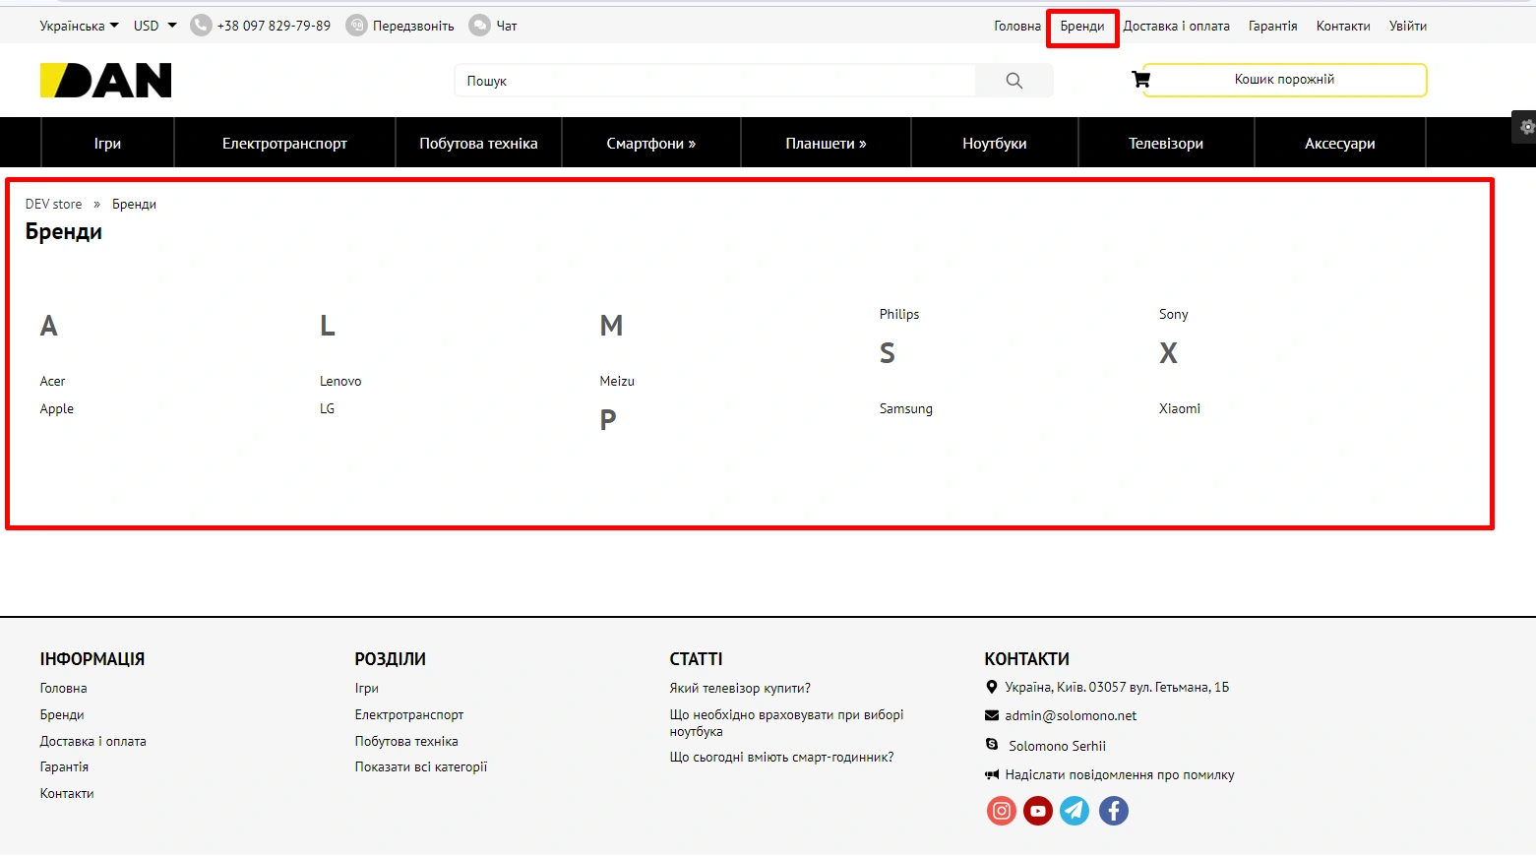The height and width of the screenshot is (856, 1536).
Task: Click the search magnifier icon
Action: [x=1014, y=81]
